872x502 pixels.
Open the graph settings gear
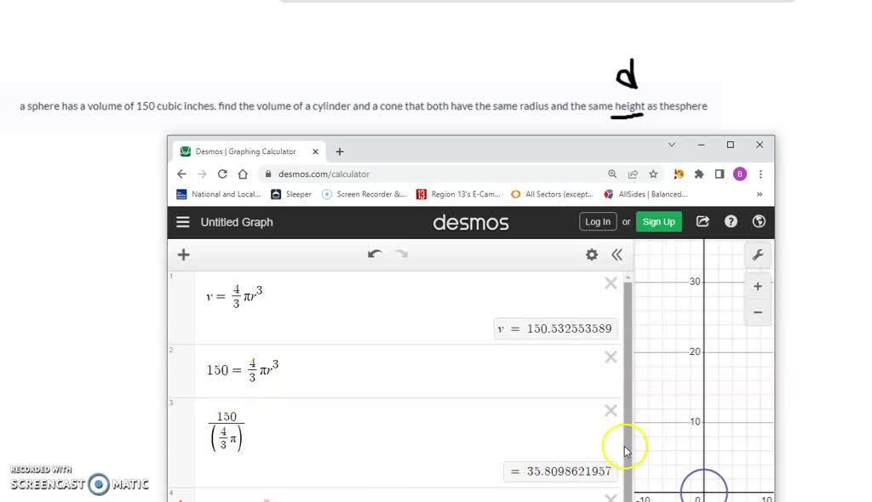(x=591, y=254)
